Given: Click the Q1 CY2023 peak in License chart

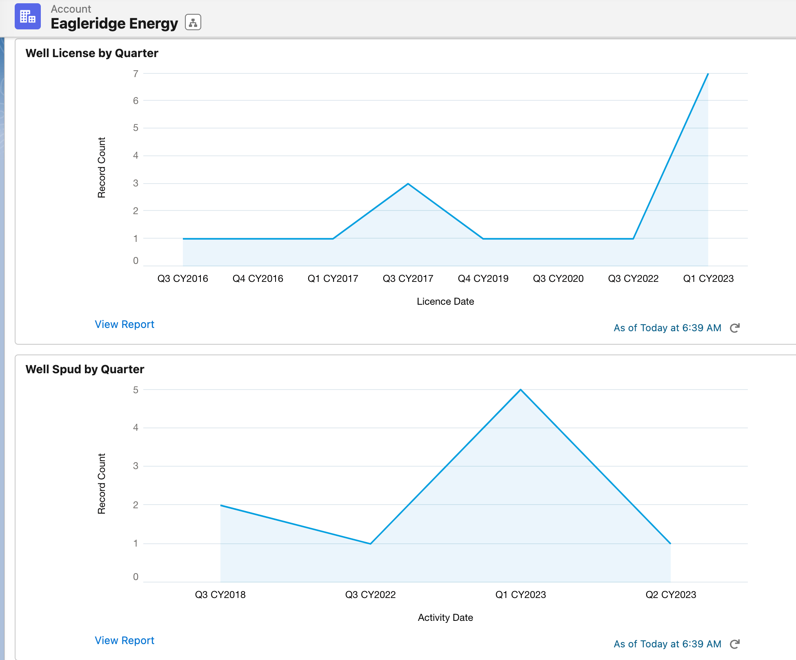Looking at the screenshot, I should (x=708, y=74).
